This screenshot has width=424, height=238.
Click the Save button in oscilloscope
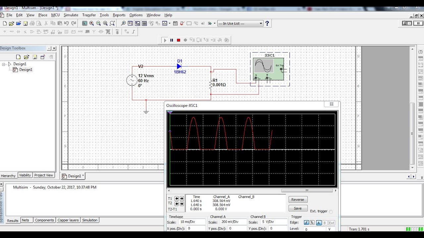(298, 208)
